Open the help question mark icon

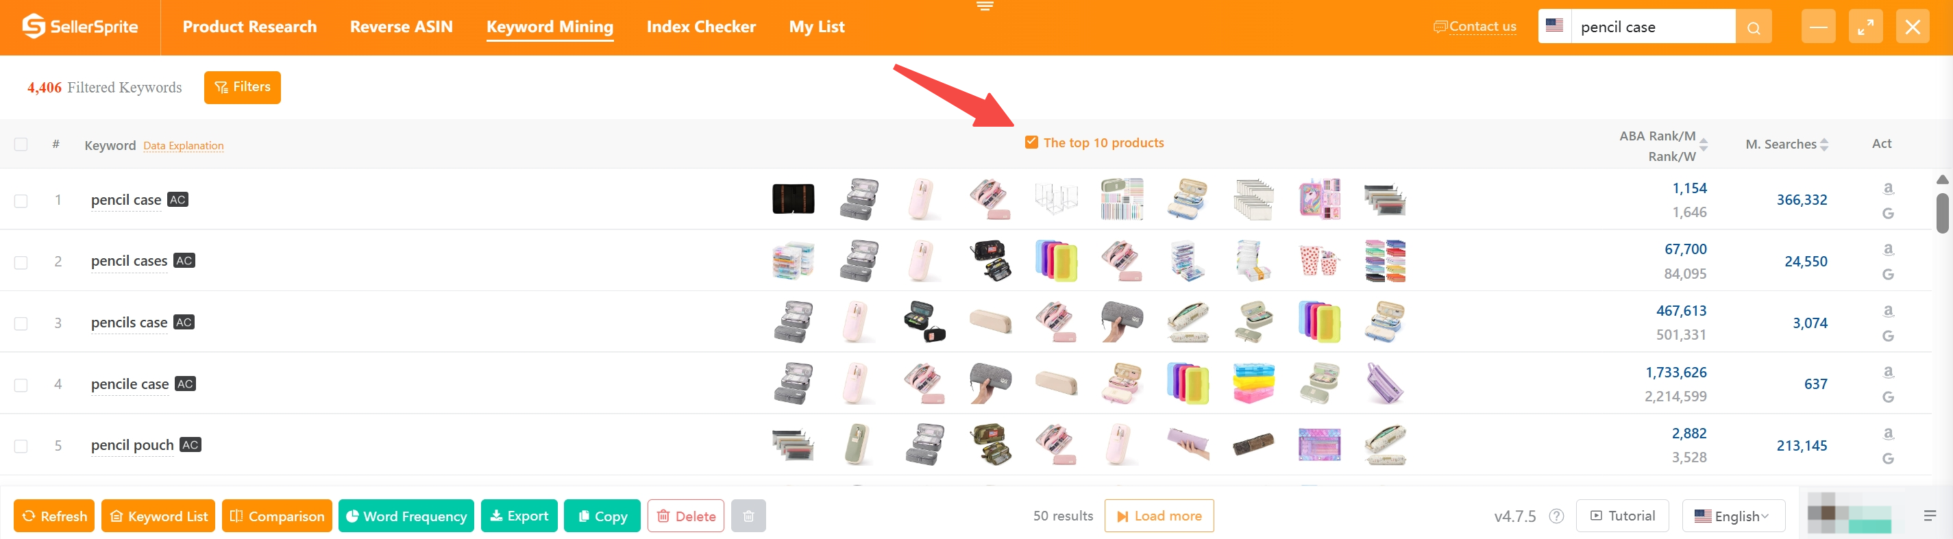pyautogui.click(x=1556, y=516)
